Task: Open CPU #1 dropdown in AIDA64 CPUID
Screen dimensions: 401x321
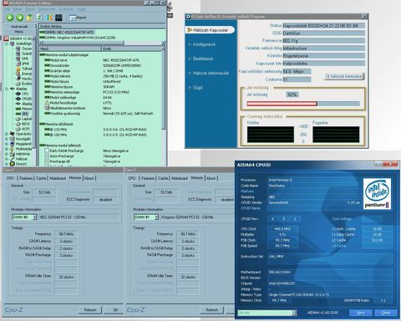Action: 294,313
